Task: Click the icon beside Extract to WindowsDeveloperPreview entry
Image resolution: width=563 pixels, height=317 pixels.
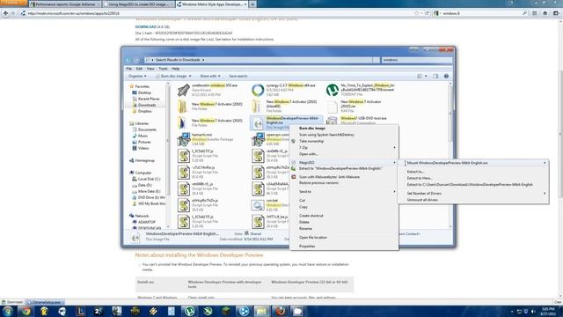Action: (293, 168)
